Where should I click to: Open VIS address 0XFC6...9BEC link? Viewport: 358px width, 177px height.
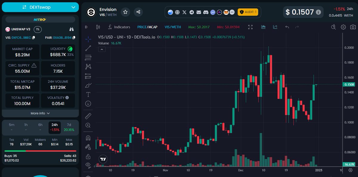tap(21, 38)
